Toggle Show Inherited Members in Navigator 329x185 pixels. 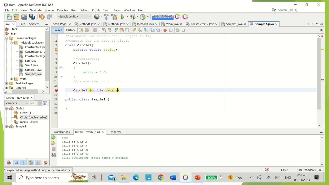[9, 162]
